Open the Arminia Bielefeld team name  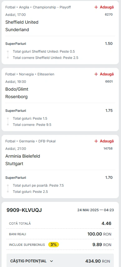click(23, 156)
